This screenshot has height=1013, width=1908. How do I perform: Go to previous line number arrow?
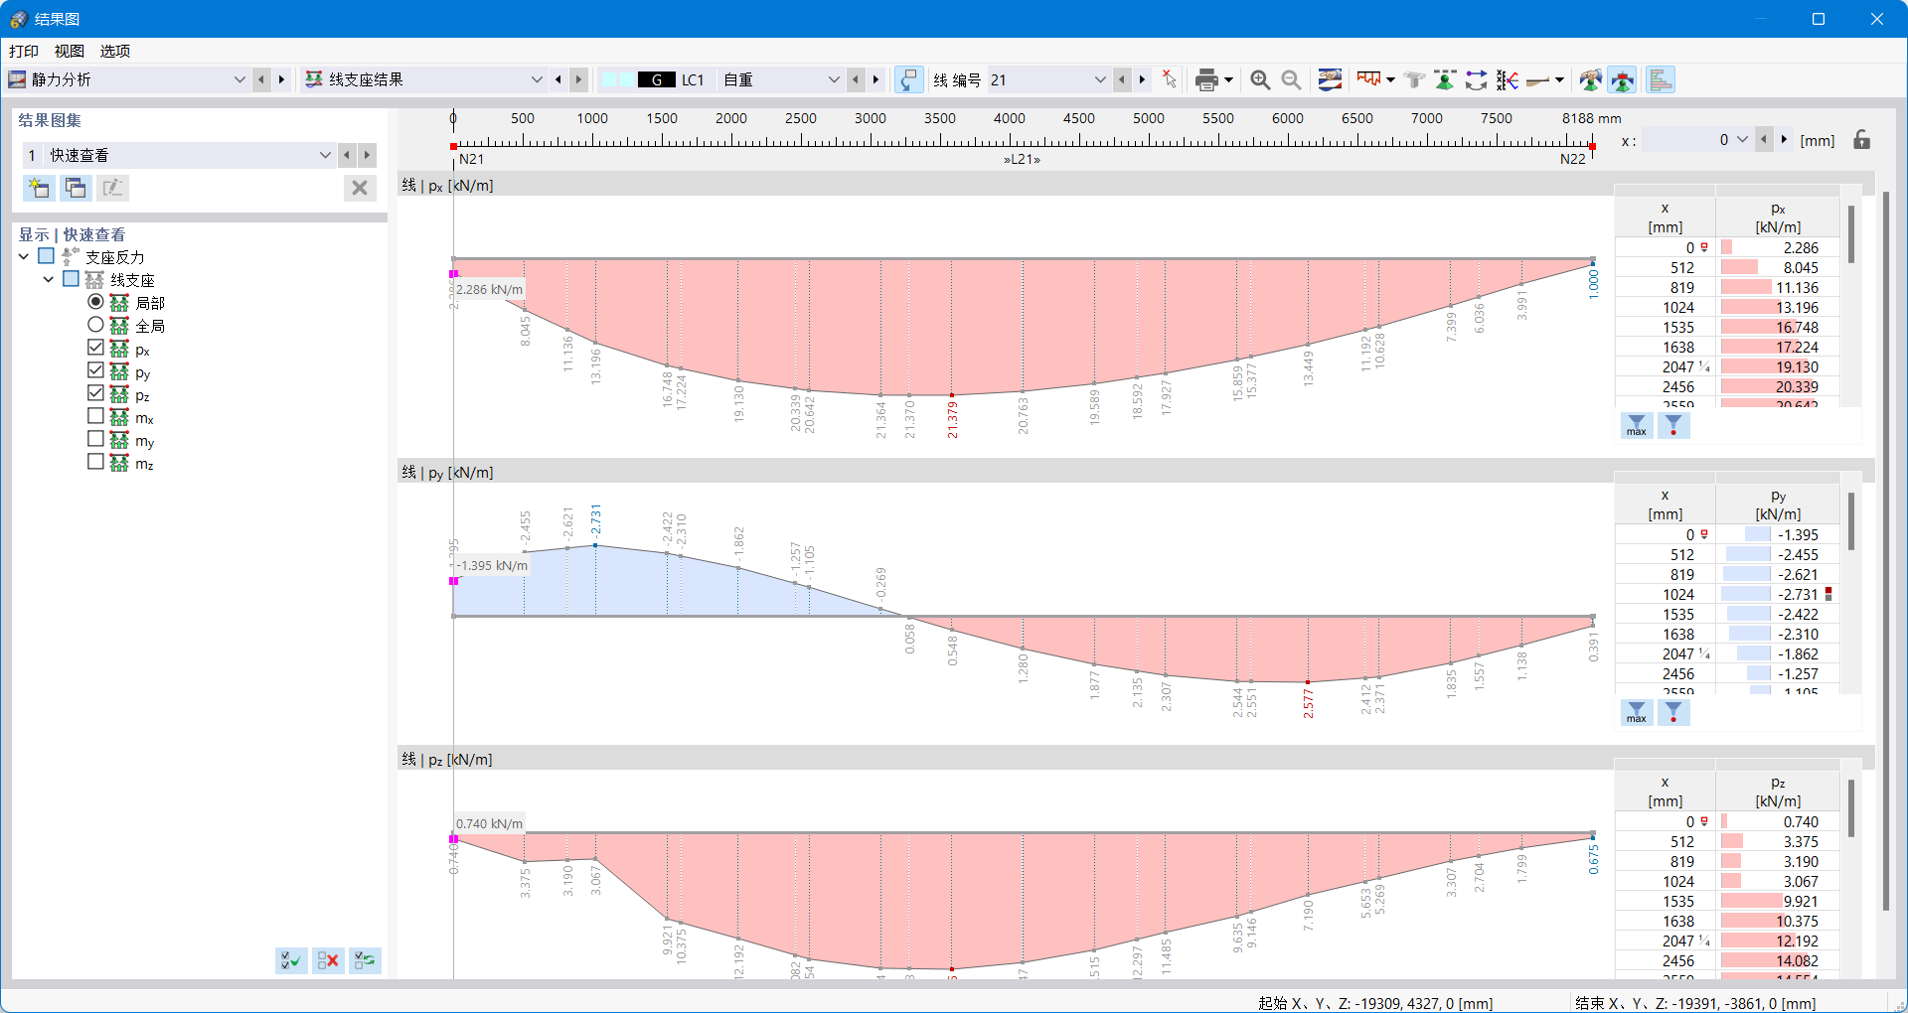[x=1122, y=80]
